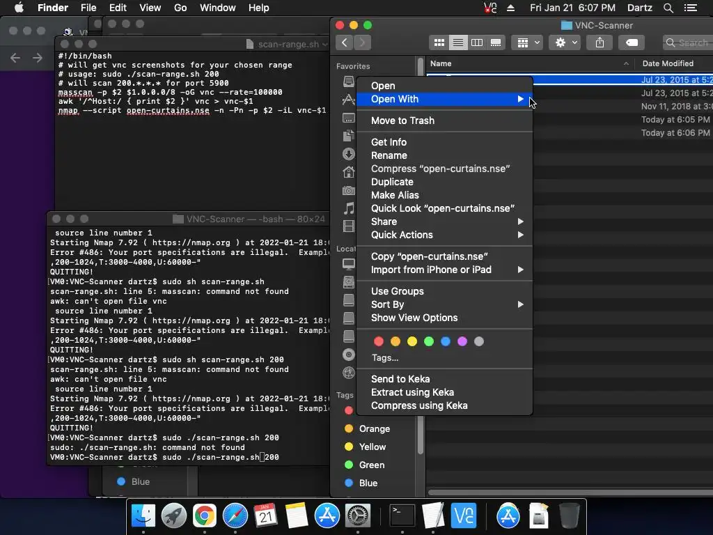713x535 pixels.
Task: Apply the yellow tag color
Action: [412, 341]
